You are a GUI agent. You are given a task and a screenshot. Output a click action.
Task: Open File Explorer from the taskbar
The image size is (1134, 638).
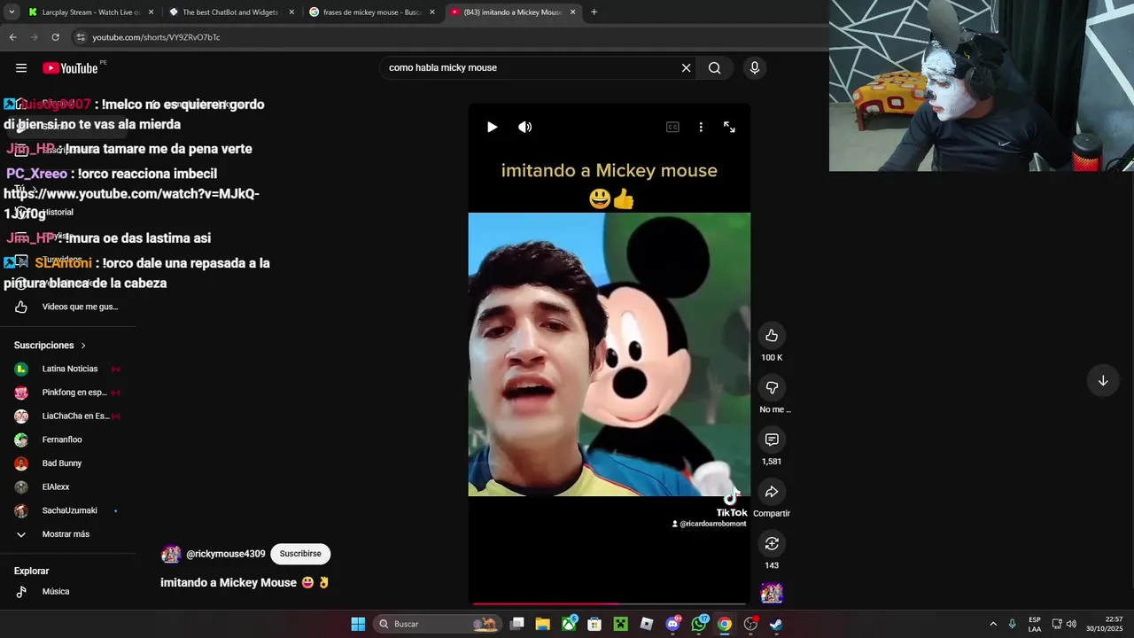click(x=543, y=624)
